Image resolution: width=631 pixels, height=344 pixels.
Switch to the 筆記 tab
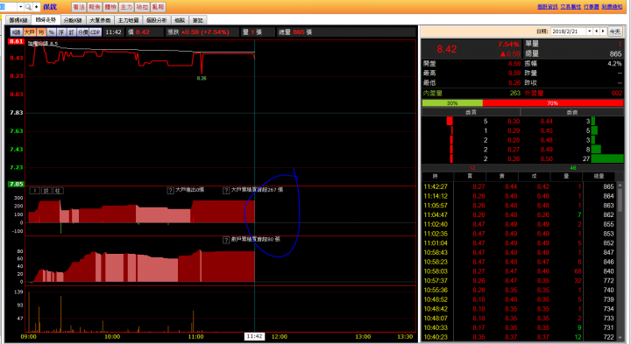pos(197,20)
